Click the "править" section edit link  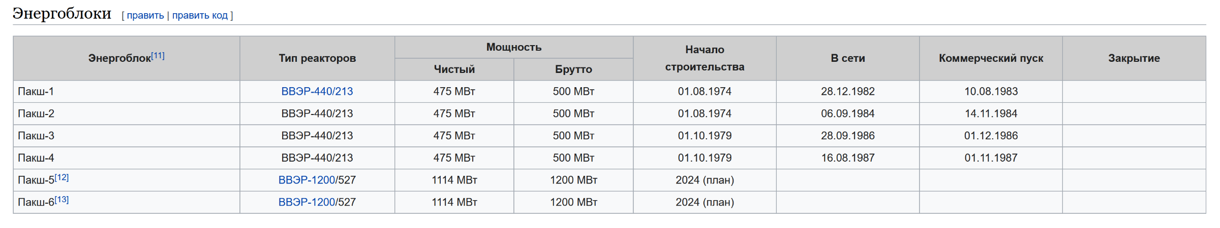coord(145,15)
